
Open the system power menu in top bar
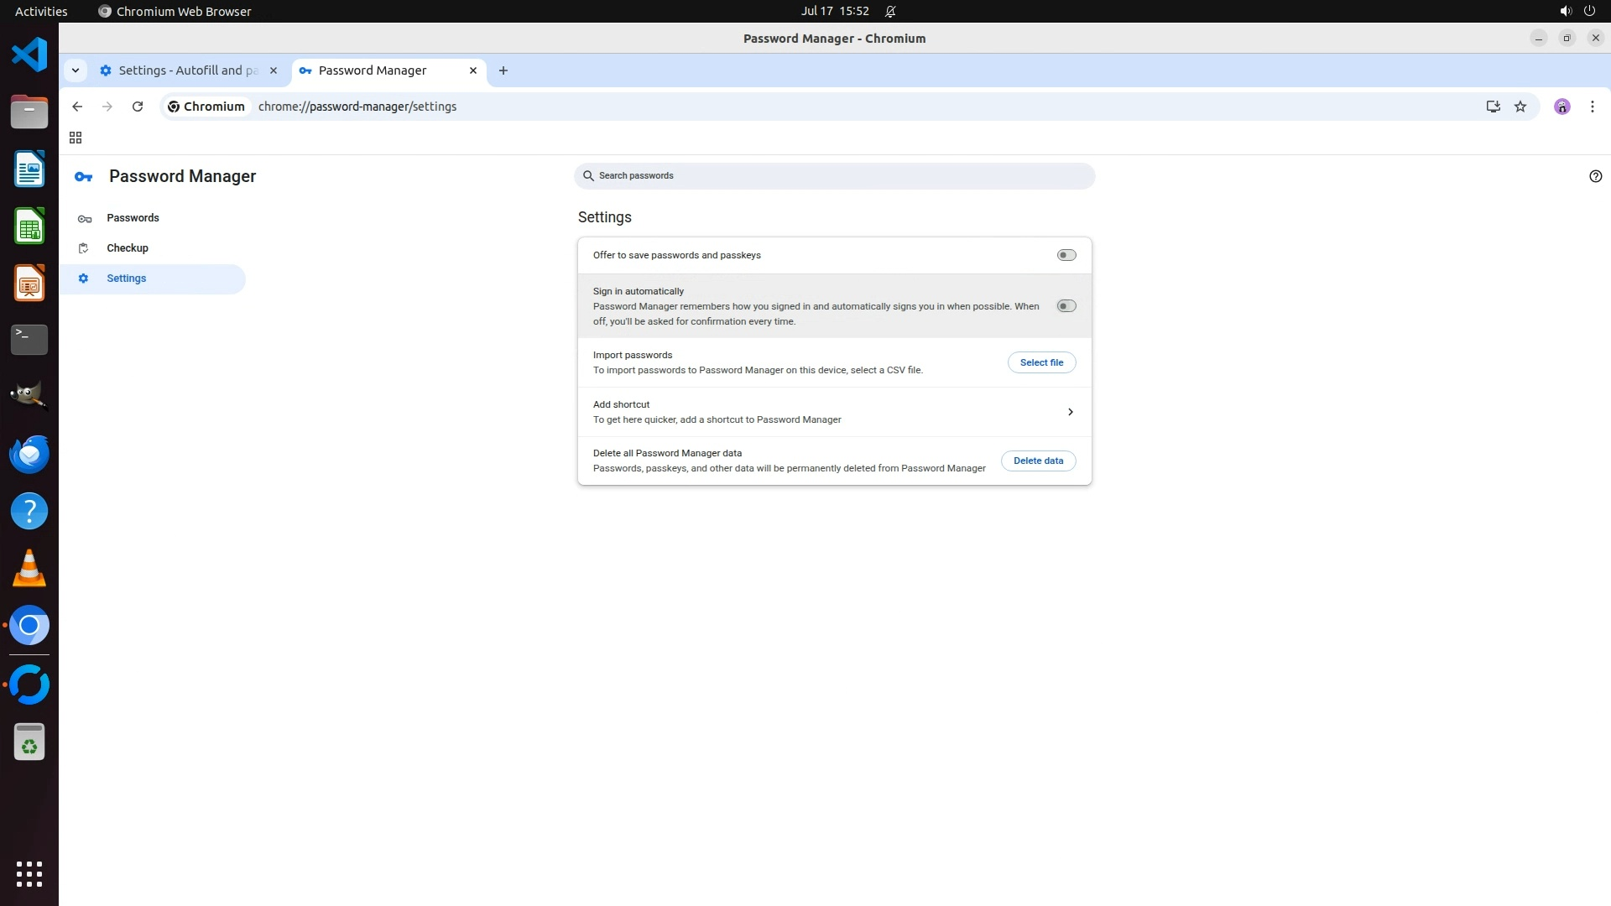point(1588,11)
